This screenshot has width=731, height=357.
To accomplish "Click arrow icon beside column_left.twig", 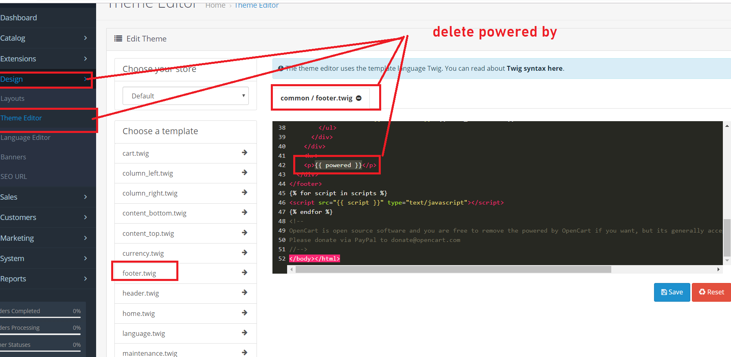I will 244,172.
